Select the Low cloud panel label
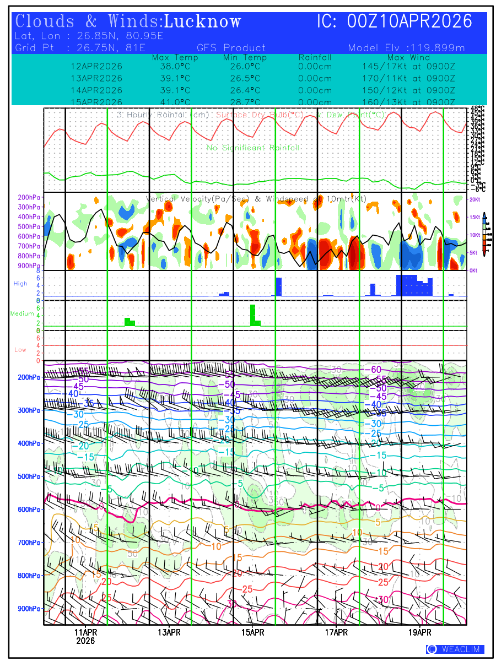Screen dimensions: 496x661 click(x=20, y=350)
